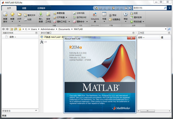Screen dimensions: 173x119
Task: Expand the Details (详细信息) panel
Action: (36, 110)
